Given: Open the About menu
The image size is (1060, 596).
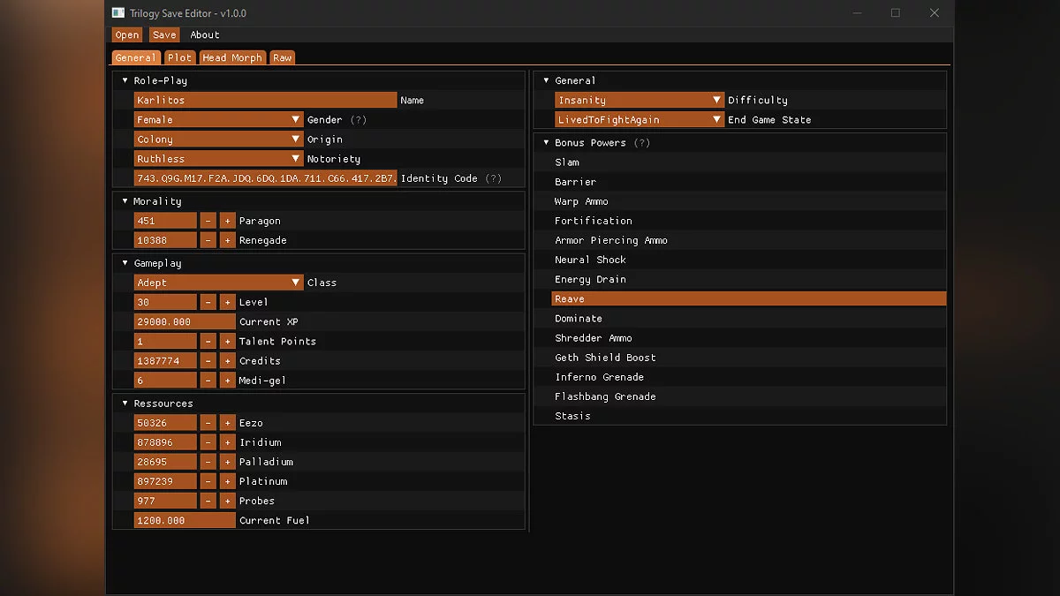Looking at the screenshot, I should tap(205, 35).
